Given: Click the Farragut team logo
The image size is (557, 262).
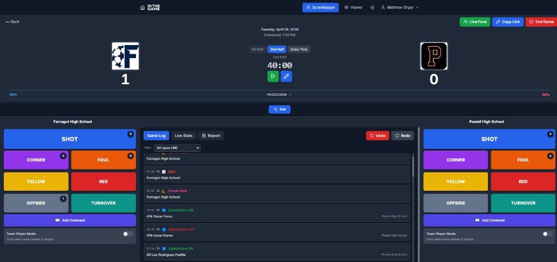Looking at the screenshot, I should (126, 56).
